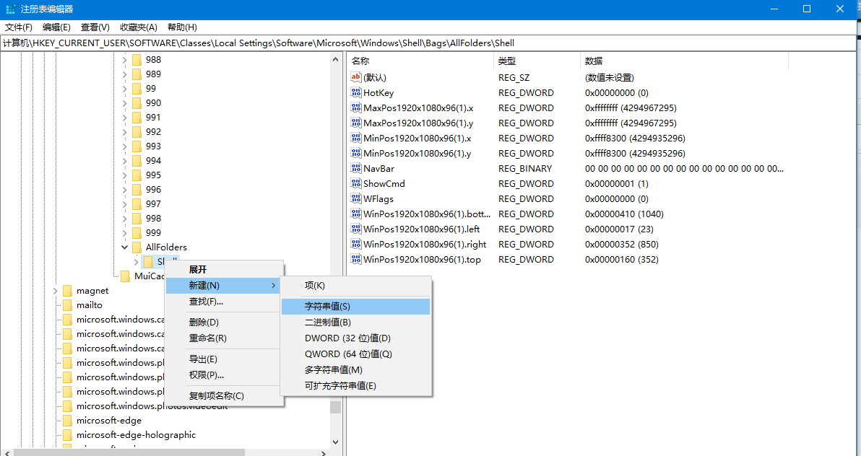The width and height of the screenshot is (861, 456).
Task: Click the (默认) string value icon
Action: pyautogui.click(x=356, y=77)
